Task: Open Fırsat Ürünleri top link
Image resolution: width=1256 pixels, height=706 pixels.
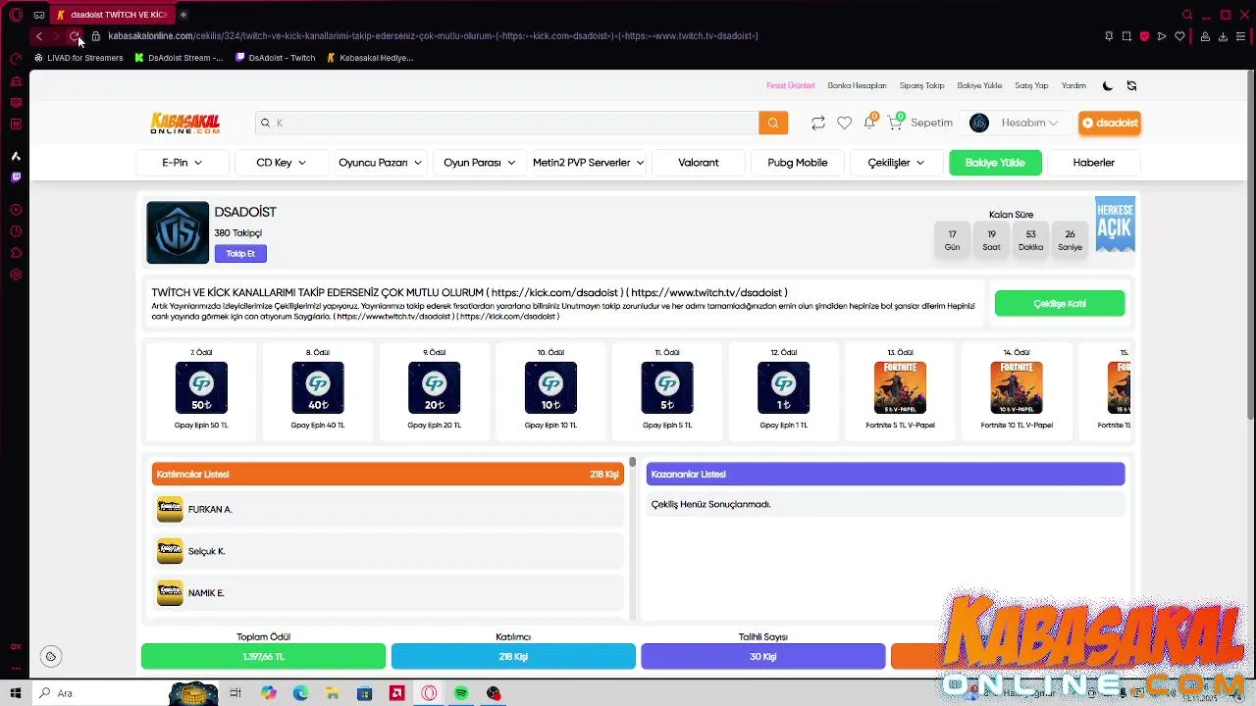Action: [791, 85]
